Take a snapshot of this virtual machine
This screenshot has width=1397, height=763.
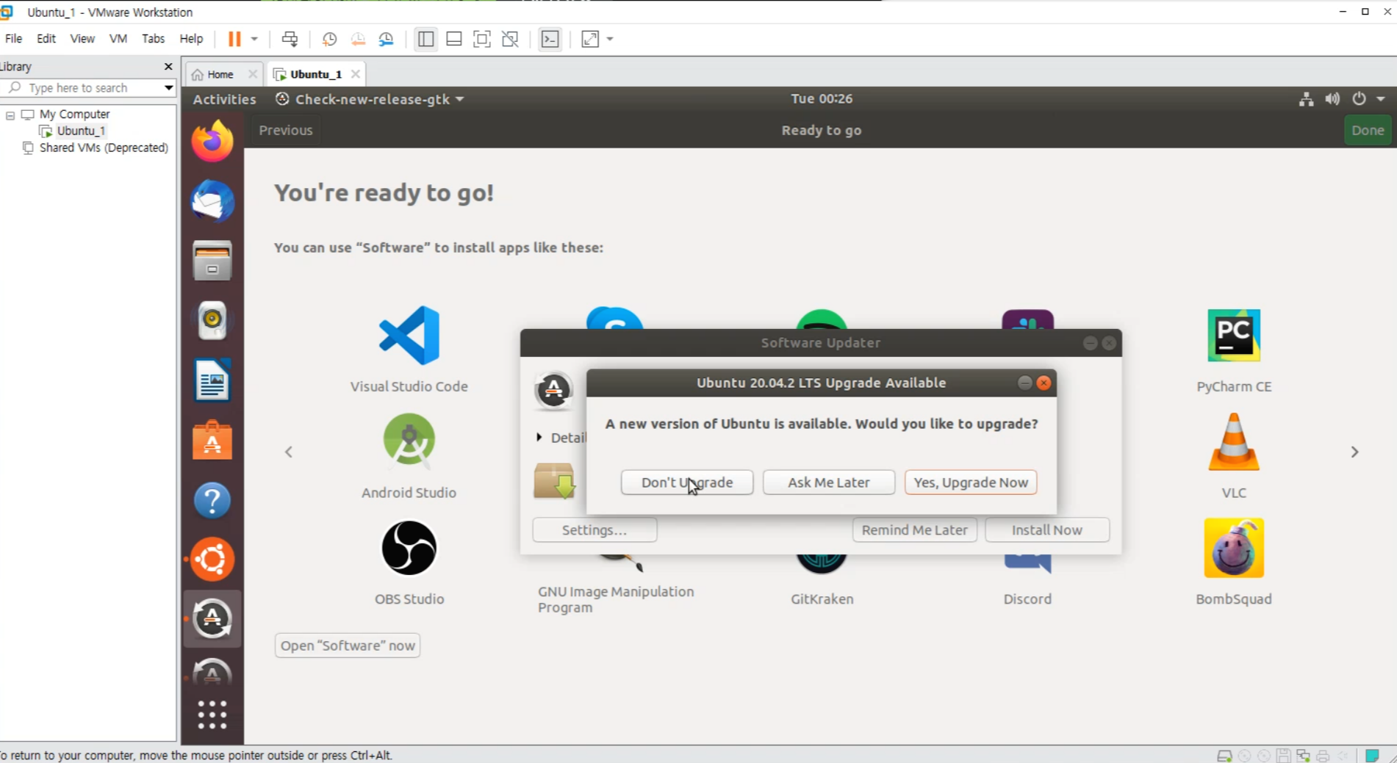pyautogui.click(x=329, y=39)
